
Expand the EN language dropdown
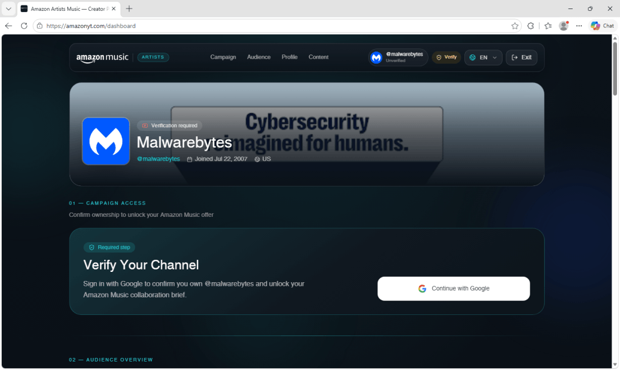(483, 58)
